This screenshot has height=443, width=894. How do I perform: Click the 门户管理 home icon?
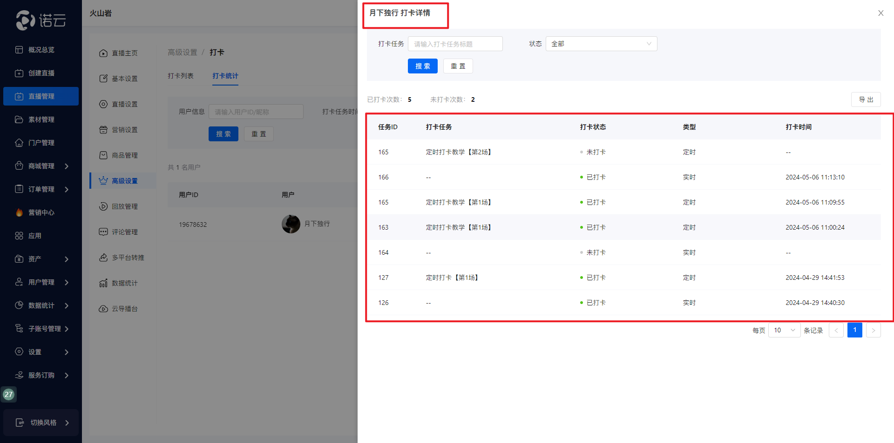(19, 143)
